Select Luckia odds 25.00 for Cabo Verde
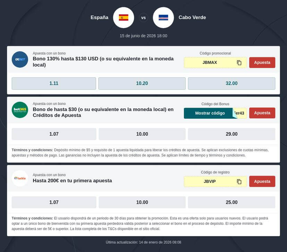The height and width of the screenshot is (252, 287). [231, 202]
